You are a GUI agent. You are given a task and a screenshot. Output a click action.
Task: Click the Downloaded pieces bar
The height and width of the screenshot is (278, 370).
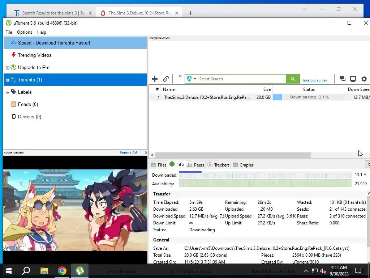pyautogui.click(x=265, y=175)
